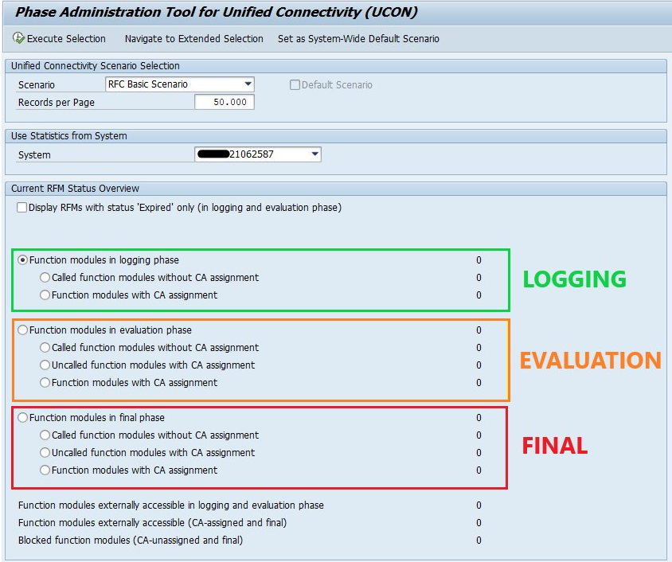Image resolution: width=672 pixels, height=562 pixels.
Task: Select Function modules in logging phase
Action: [22, 259]
